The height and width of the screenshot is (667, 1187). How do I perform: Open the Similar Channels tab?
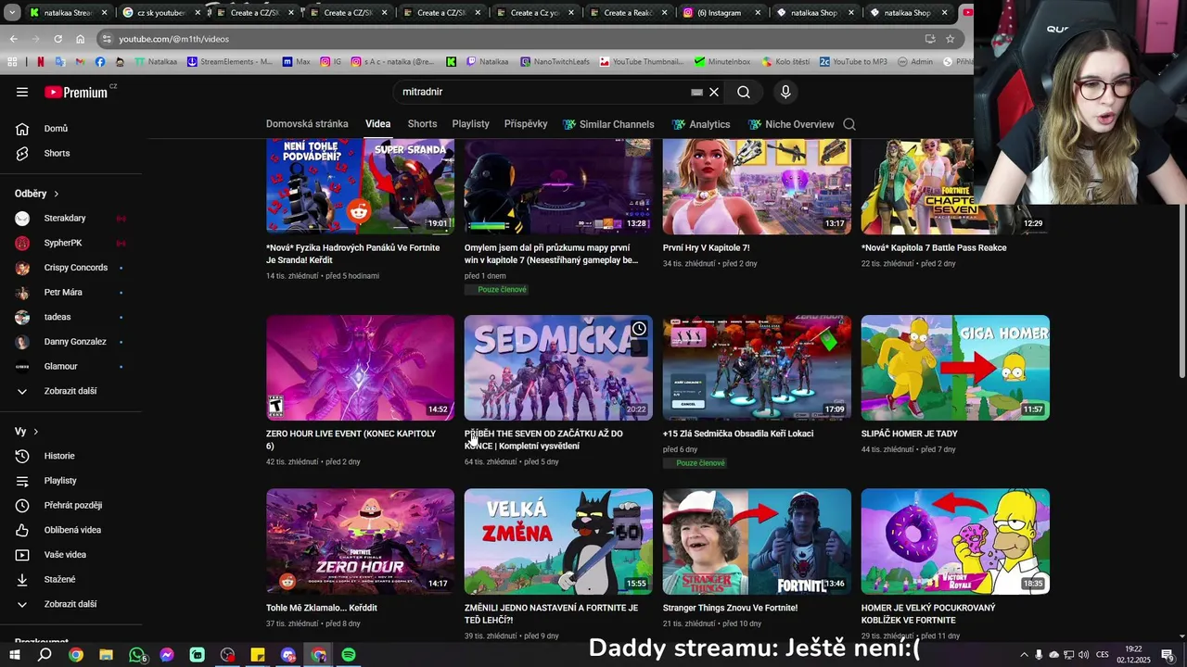(x=608, y=124)
